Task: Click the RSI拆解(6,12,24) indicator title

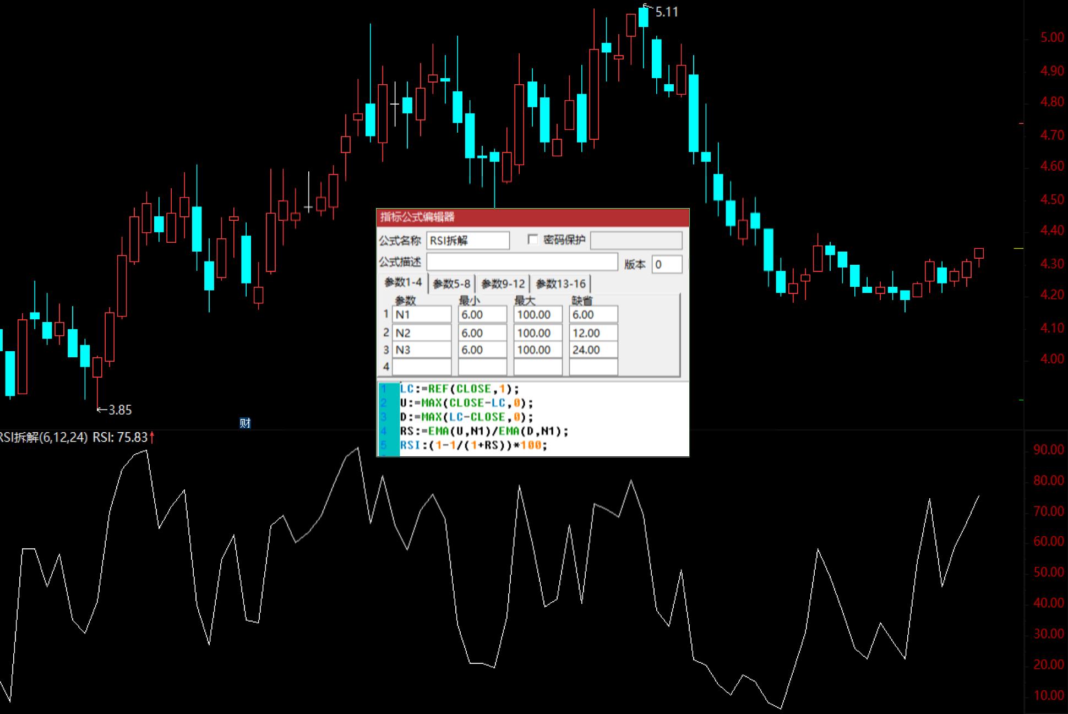Action: tap(43, 438)
